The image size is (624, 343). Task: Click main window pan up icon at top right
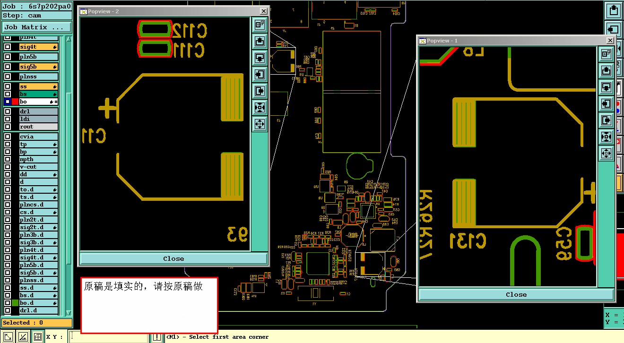(614, 10)
